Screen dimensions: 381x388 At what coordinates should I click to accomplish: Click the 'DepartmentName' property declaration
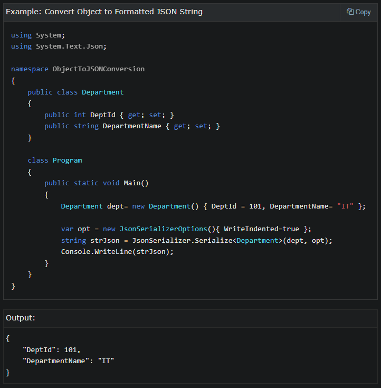click(132, 126)
